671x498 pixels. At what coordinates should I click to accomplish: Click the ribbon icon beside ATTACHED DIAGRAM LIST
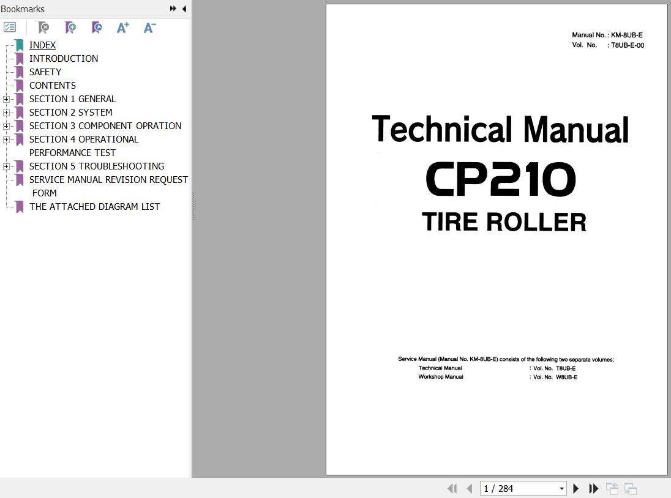tap(19, 207)
